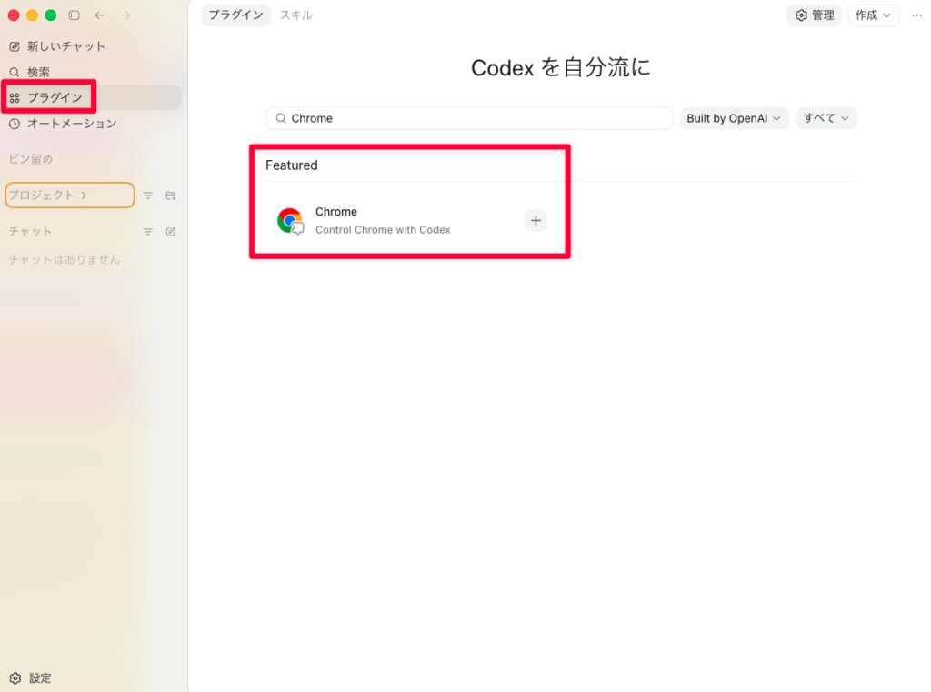This screenshot has width=931, height=692.
Task: Open the three-dot more options menu
Action: (916, 15)
